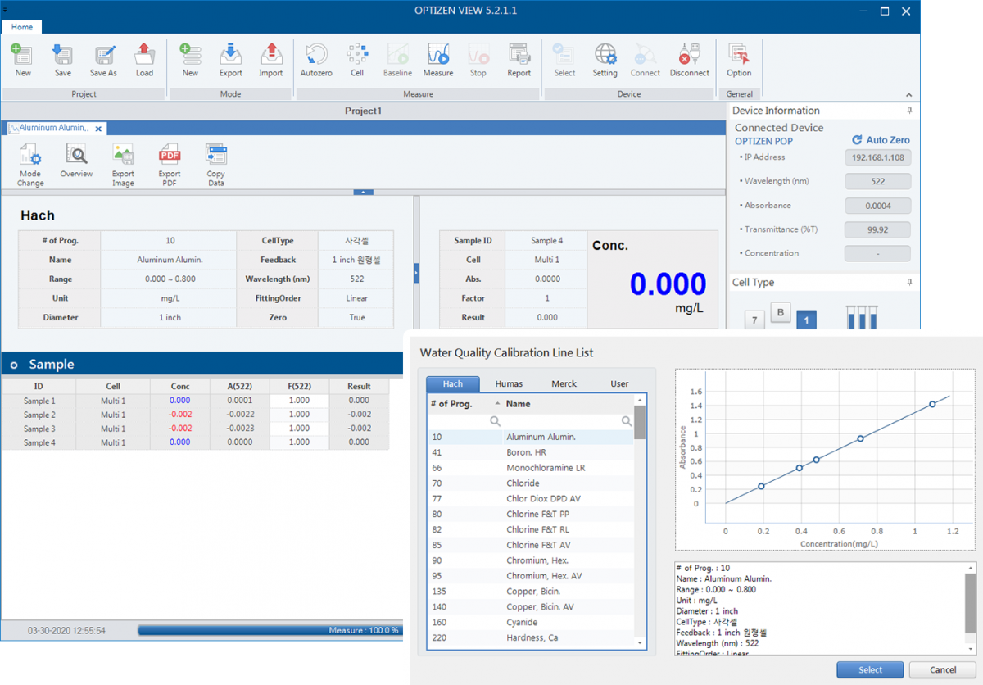
Task: Close the Aluminum Alumin. document tab
Action: coord(98,129)
